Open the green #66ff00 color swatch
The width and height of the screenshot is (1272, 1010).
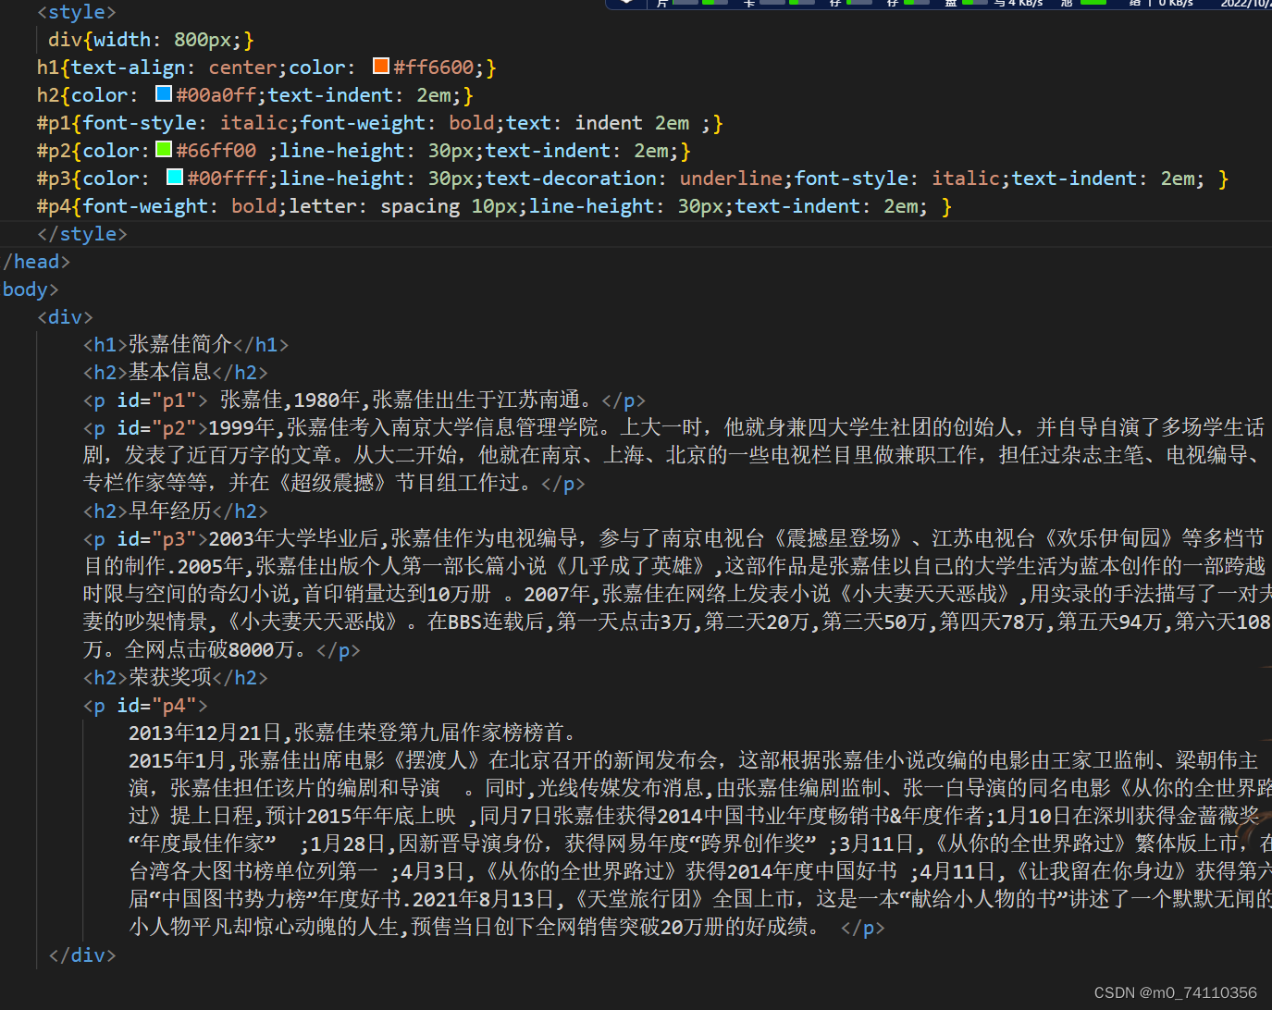coord(164,149)
